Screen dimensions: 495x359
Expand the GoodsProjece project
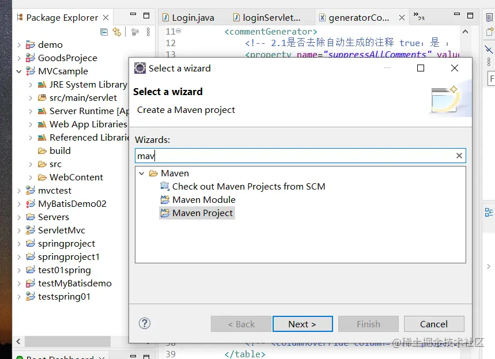[19, 58]
